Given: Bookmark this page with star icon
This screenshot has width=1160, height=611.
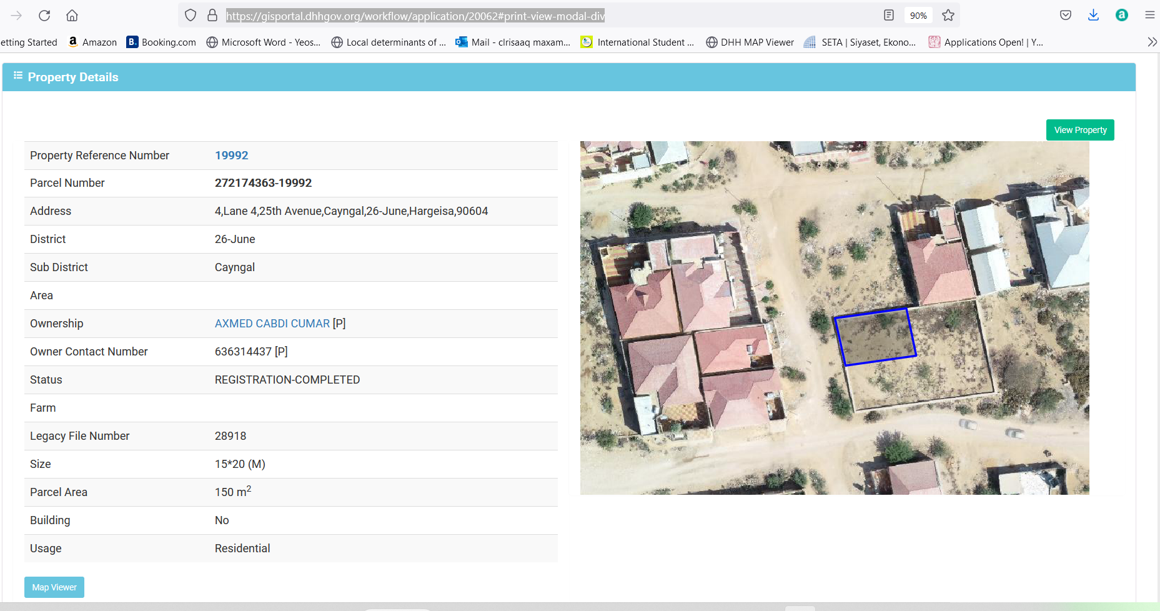Looking at the screenshot, I should click(948, 16).
